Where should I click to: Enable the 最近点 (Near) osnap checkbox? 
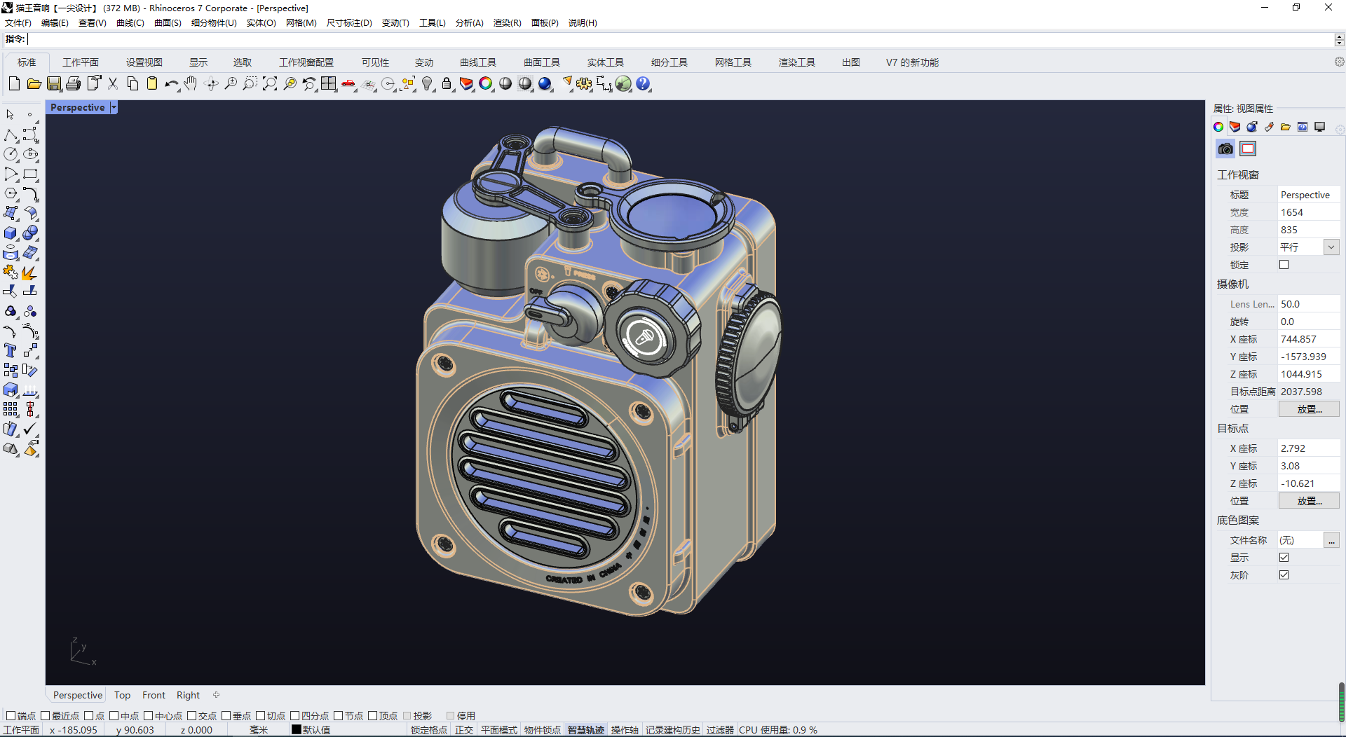click(46, 715)
